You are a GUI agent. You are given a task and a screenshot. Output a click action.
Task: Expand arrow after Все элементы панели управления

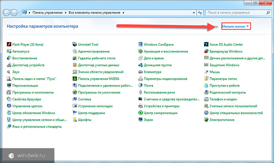(x=123, y=13)
